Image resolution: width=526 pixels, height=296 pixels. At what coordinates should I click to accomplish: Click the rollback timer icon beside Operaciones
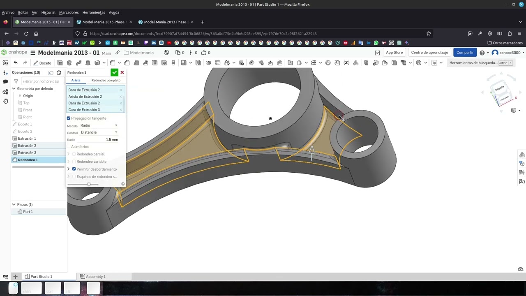(x=59, y=72)
